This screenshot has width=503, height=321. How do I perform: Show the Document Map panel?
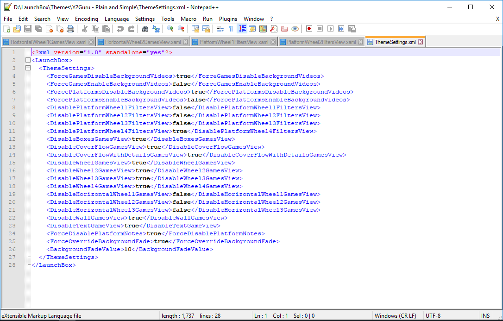(x=263, y=29)
